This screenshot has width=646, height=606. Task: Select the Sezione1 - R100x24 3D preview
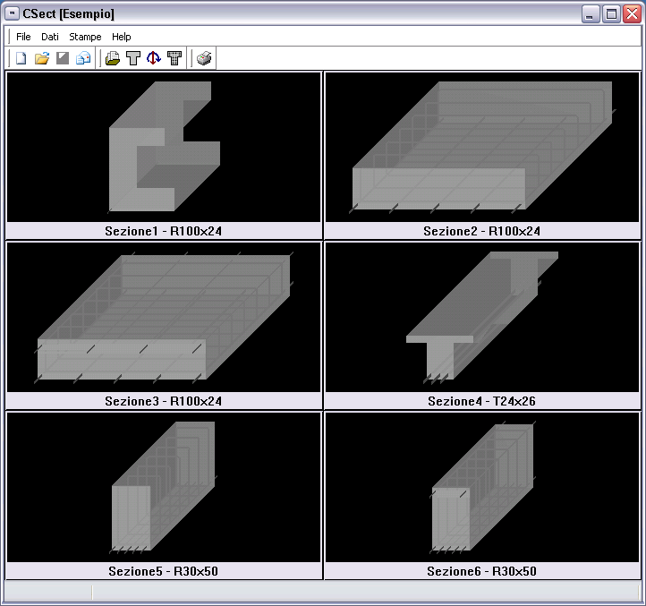coord(163,147)
